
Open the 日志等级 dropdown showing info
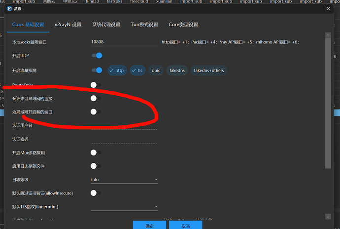tap(124, 180)
